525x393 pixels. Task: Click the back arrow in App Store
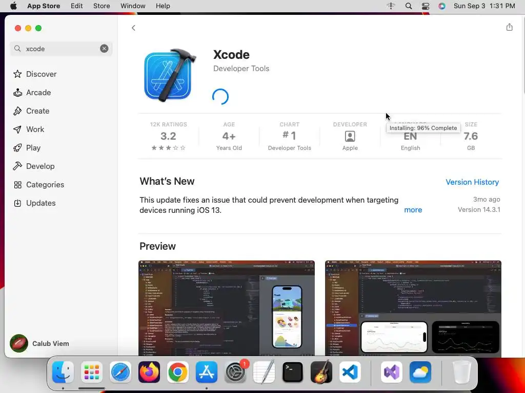click(133, 28)
